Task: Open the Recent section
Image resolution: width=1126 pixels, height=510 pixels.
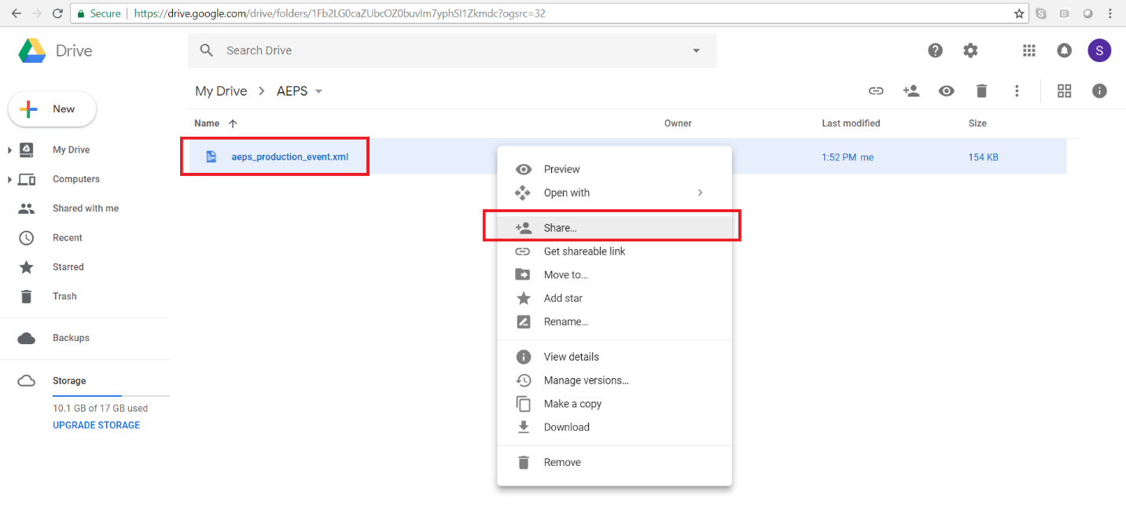Action: coord(68,237)
